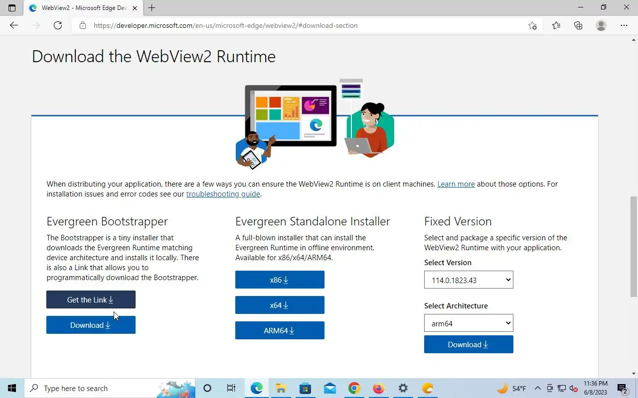This screenshot has width=638, height=398.
Task: Open the Mail app on taskbar
Action: pos(329,388)
